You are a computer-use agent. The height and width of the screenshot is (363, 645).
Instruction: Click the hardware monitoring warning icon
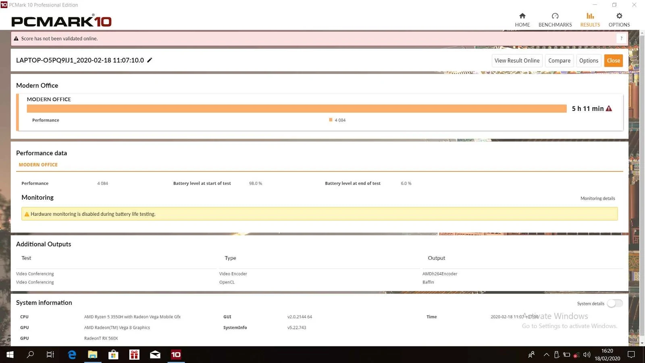click(x=27, y=214)
